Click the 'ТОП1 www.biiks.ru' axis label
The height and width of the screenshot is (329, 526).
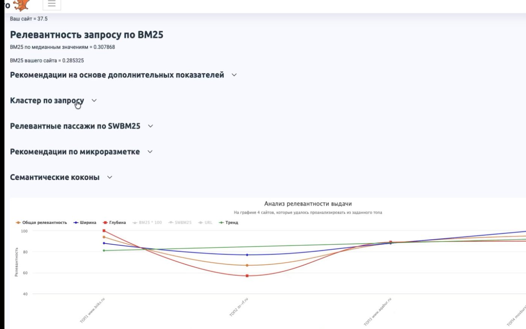(92, 311)
